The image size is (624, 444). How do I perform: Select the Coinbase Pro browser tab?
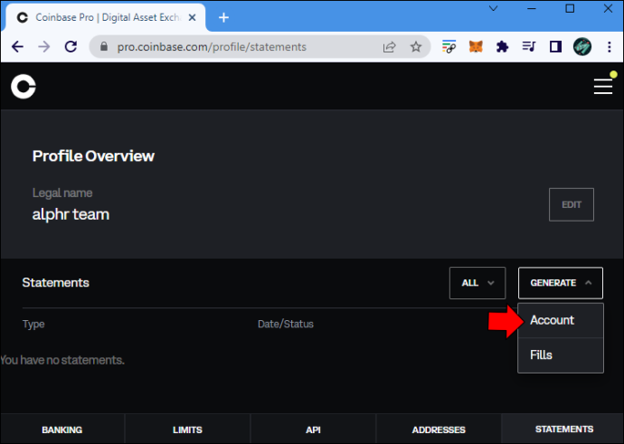(104, 17)
